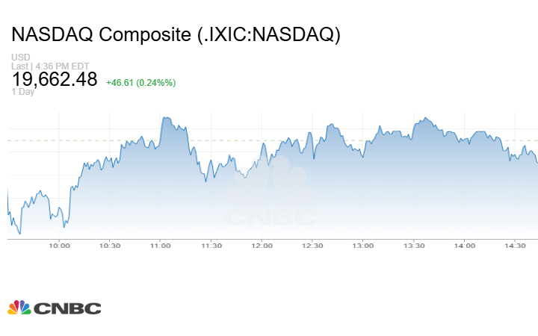This screenshot has width=538, height=336.
Task: Click the USD currency label
Action: click(20, 57)
